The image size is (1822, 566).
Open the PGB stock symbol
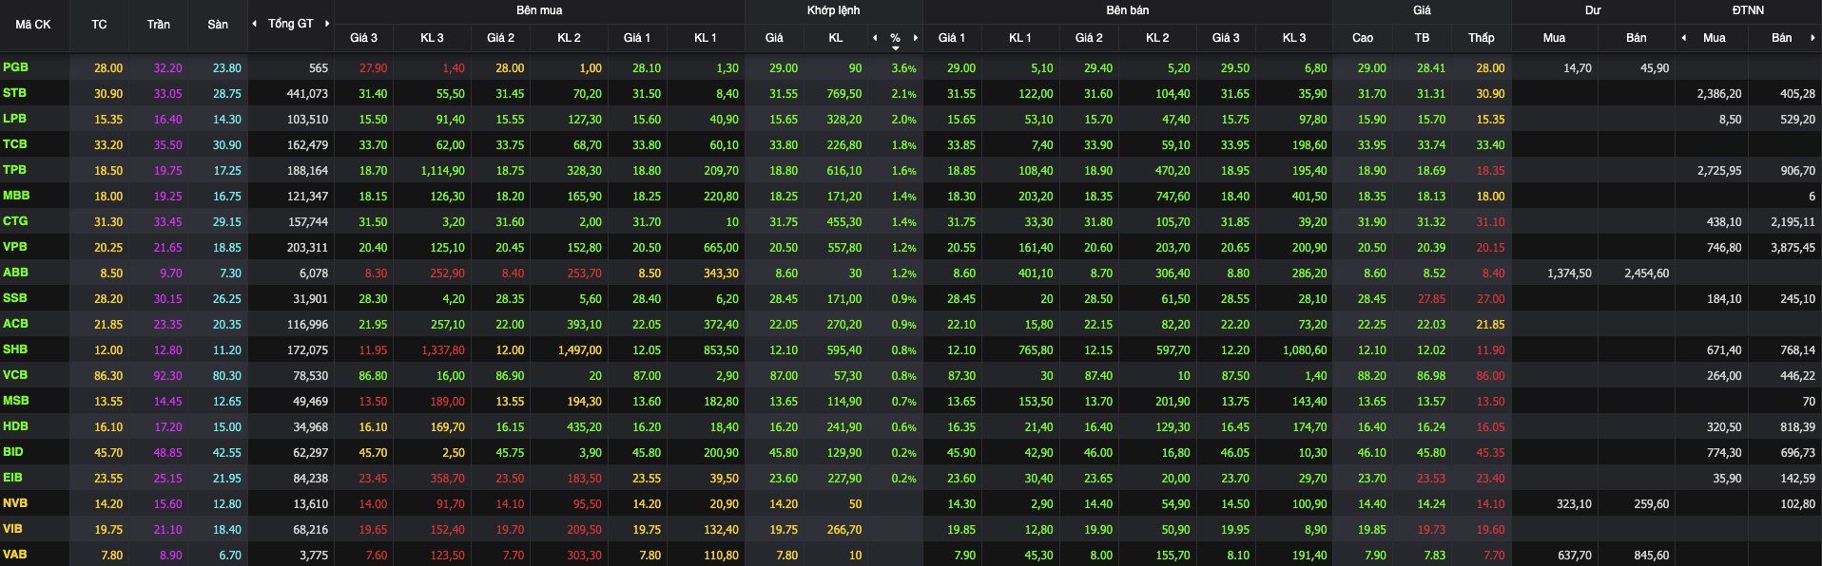15,67
